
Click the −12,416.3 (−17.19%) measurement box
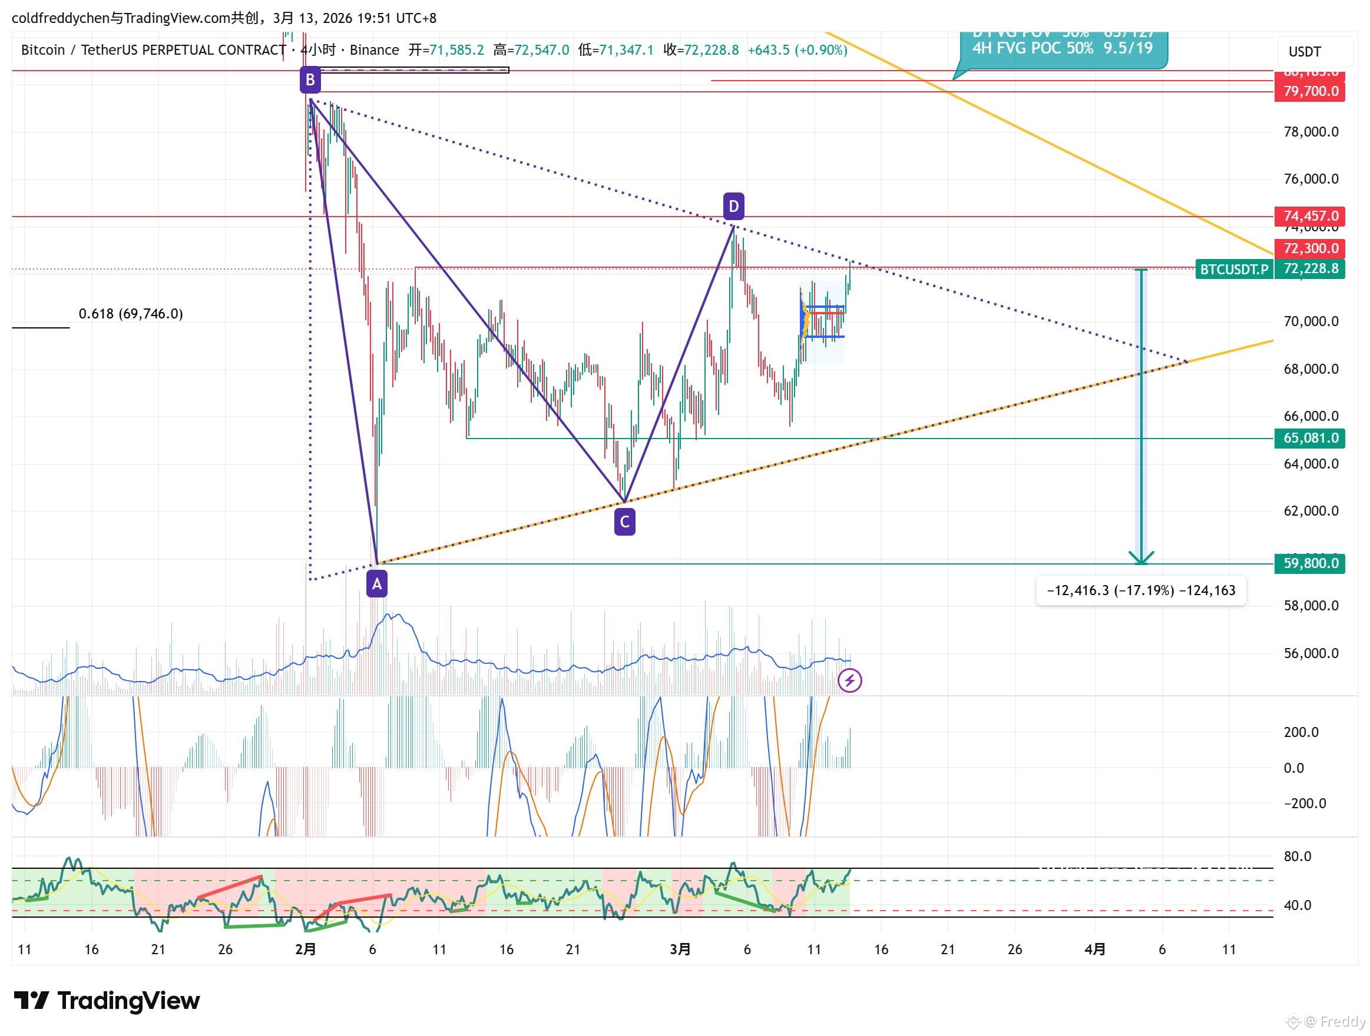(x=1141, y=590)
